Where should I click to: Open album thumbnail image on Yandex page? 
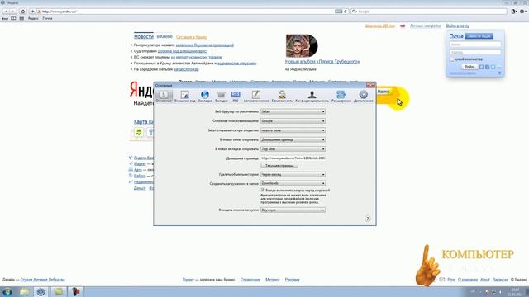pos(302,46)
